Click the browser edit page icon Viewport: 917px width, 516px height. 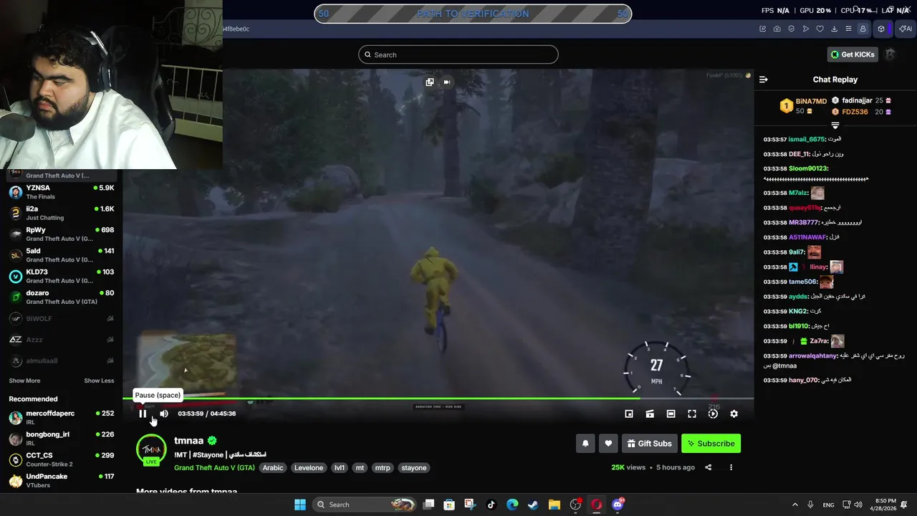pyautogui.click(x=763, y=29)
